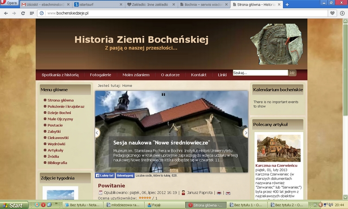Screen dimensions: 348x209
Task: Go forward with the browser forward arrow
Action: pyautogui.click(x=14, y=13)
